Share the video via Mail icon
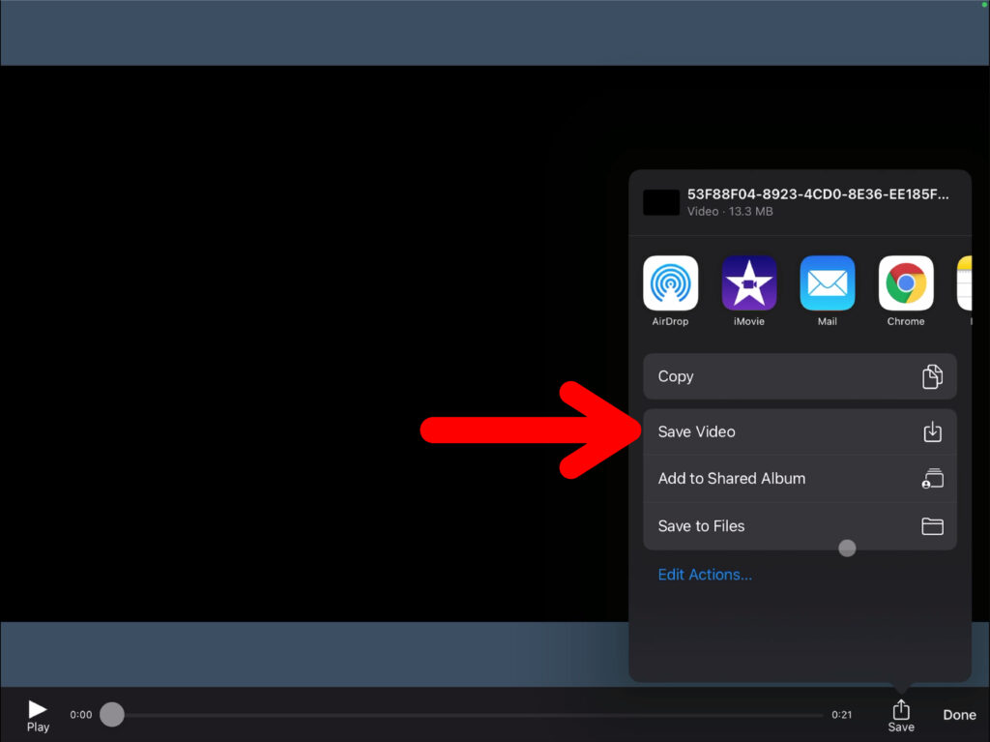Viewport: 990px width, 742px height. coord(828,282)
